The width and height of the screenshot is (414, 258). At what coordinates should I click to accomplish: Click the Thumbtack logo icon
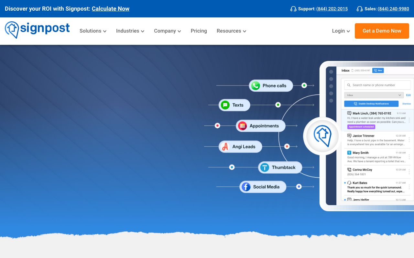tap(265, 167)
